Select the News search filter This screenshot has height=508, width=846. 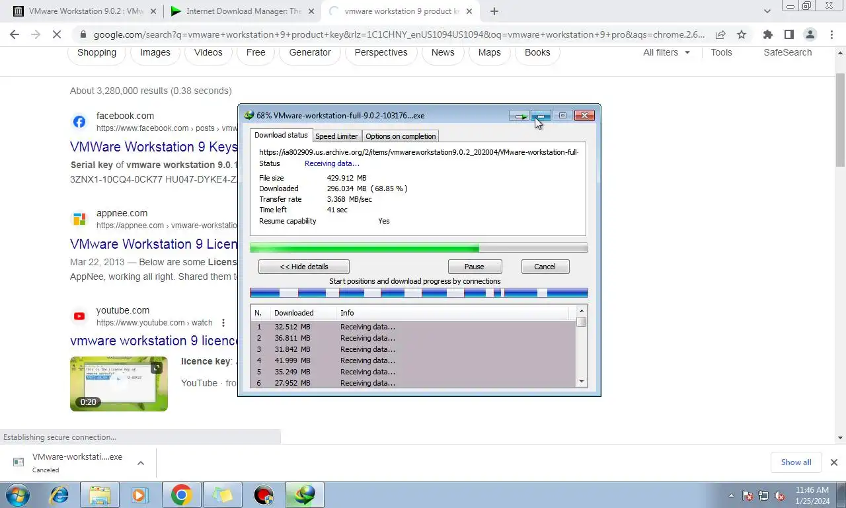coord(443,52)
